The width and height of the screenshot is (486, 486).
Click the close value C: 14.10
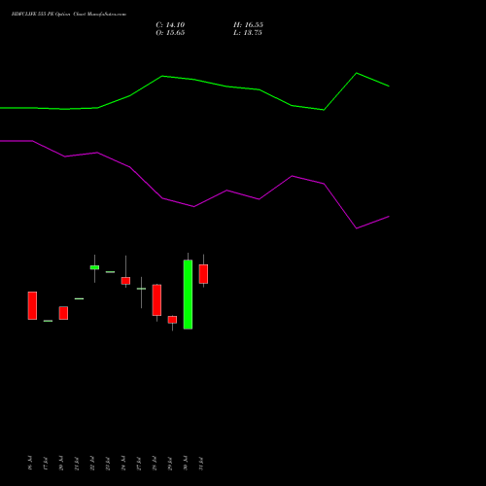click(x=170, y=25)
